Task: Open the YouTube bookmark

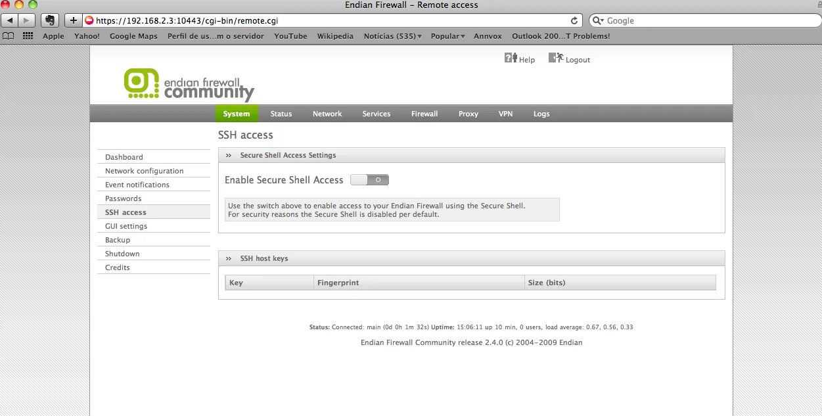Action: 290,36
